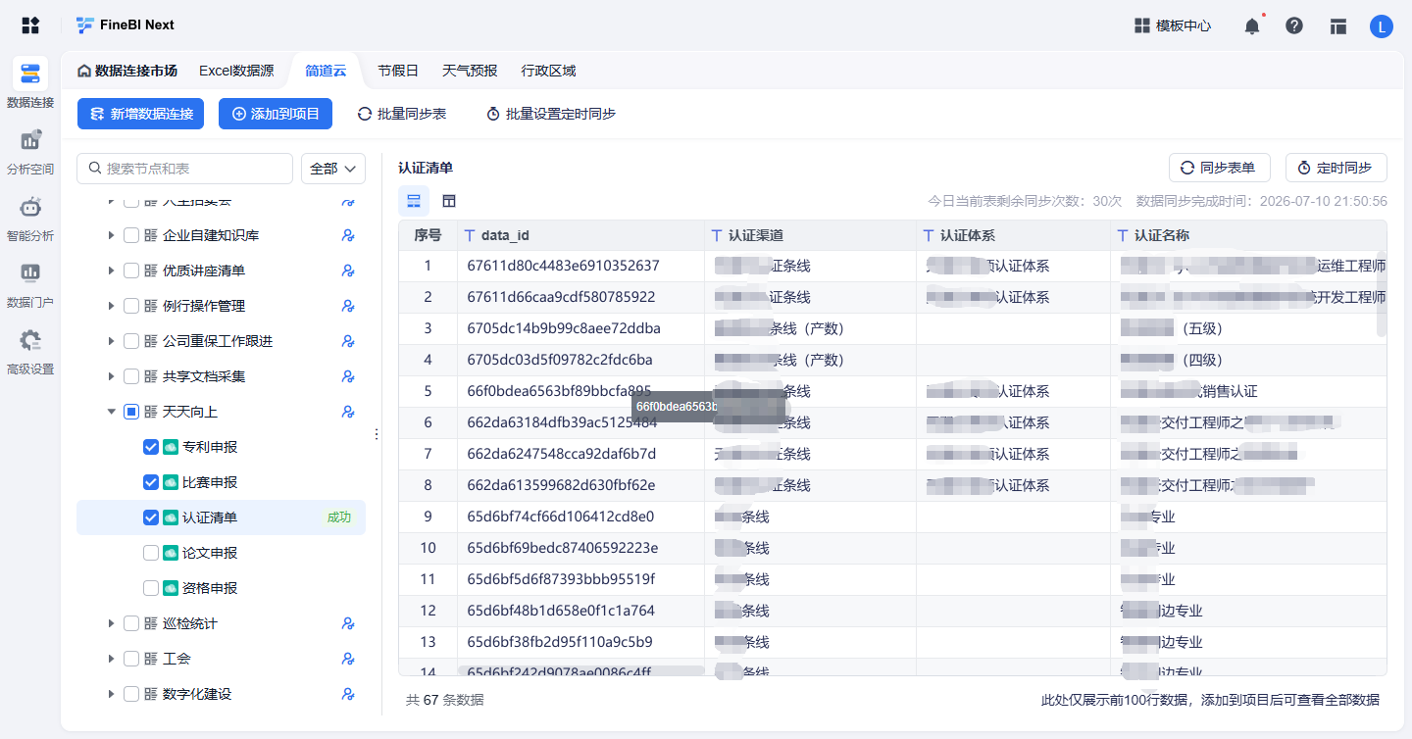Select the 论文申报 table row
This screenshot has height=739, width=1412.
click(221, 553)
